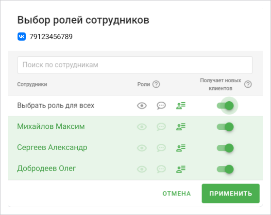The width and height of the screenshot is (271, 215).
Task: Disable new clients for Сергеев Александр
Action: click(x=225, y=148)
